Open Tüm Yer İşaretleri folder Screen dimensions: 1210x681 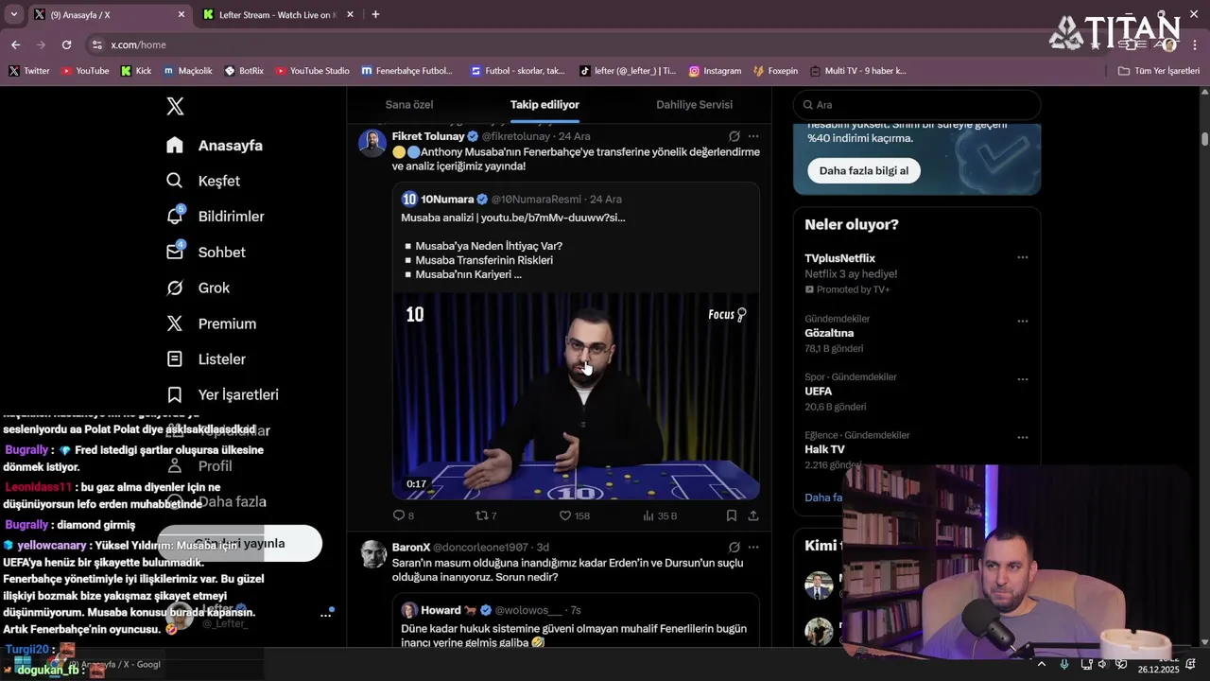pos(1158,71)
